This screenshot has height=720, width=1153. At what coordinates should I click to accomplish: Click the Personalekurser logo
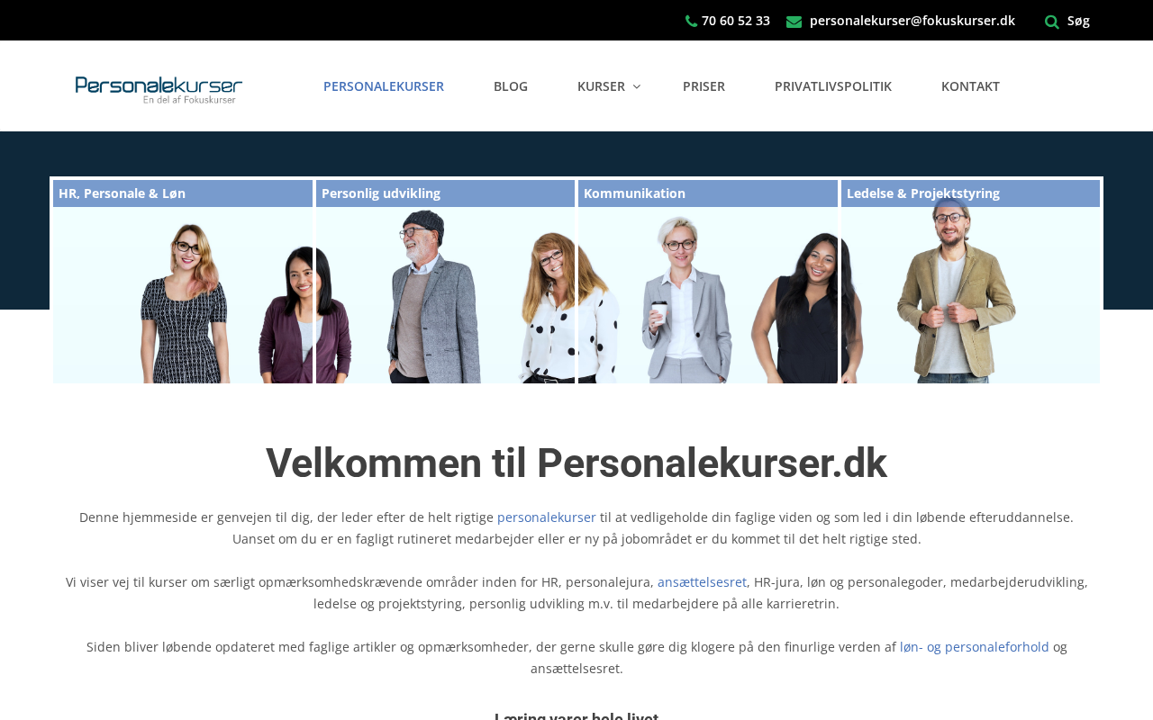(x=159, y=89)
